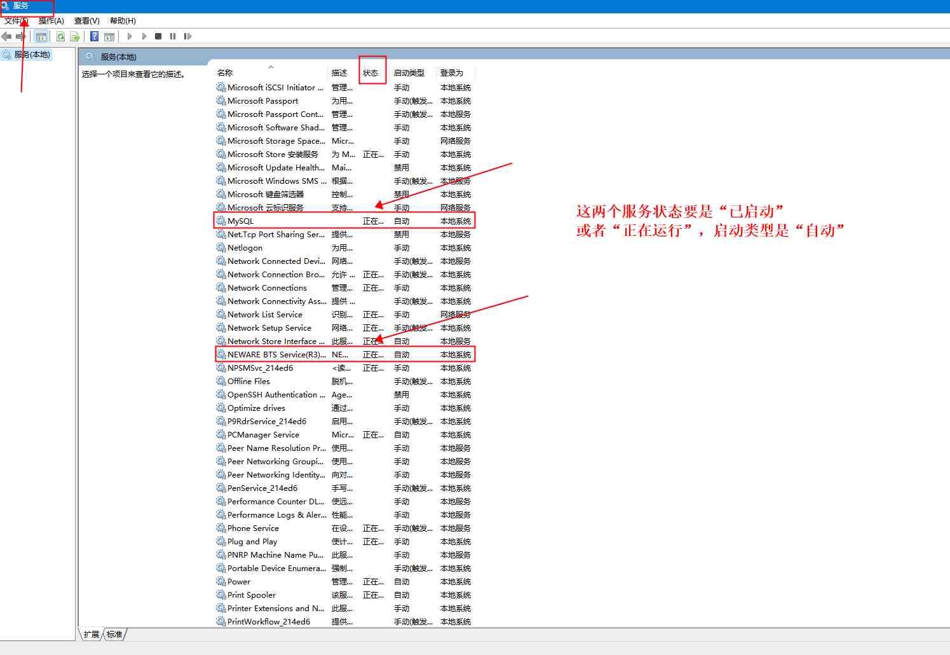
Task: Select the Microsoft Storage Spaces service
Action: 344,141
